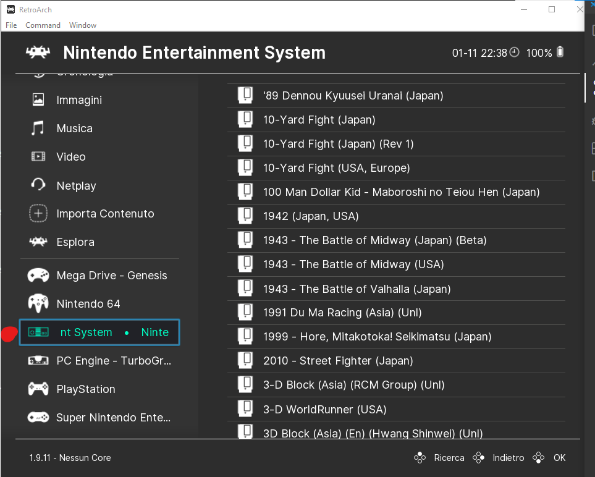
Task: Click the Mega Drive controller icon
Action: 38,275
